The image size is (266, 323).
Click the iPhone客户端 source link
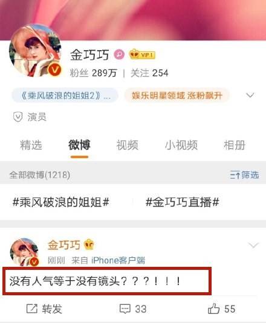[118, 260]
